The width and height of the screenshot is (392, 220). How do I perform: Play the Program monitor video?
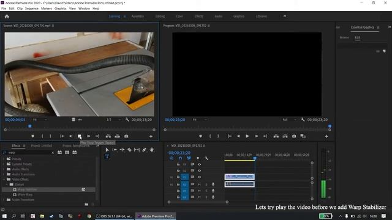(247, 136)
